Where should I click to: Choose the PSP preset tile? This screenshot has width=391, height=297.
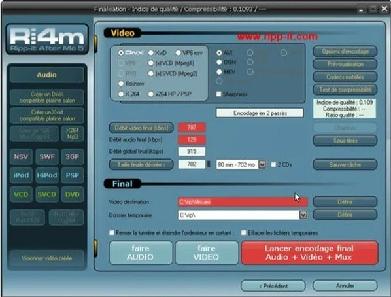click(x=73, y=175)
